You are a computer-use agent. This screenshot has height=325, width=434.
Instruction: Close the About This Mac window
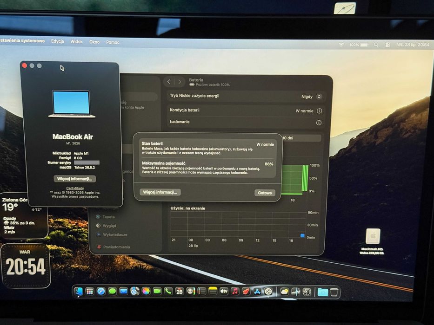click(24, 65)
